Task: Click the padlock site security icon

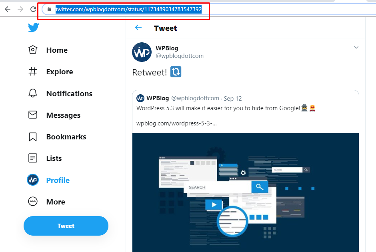Action: click(x=49, y=9)
